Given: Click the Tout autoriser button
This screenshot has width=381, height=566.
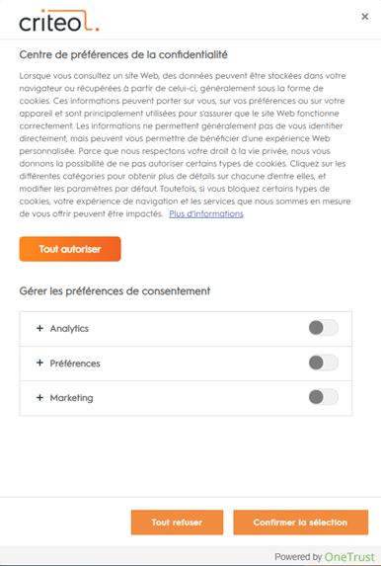Looking at the screenshot, I should click(70, 249).
